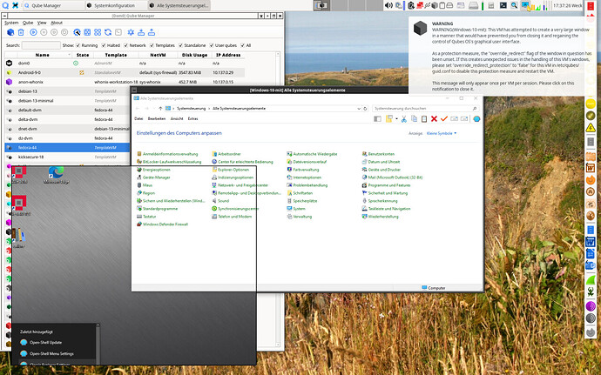Click the paste clipboard icon in Systemsteuerung toolbar

[424, 119]
